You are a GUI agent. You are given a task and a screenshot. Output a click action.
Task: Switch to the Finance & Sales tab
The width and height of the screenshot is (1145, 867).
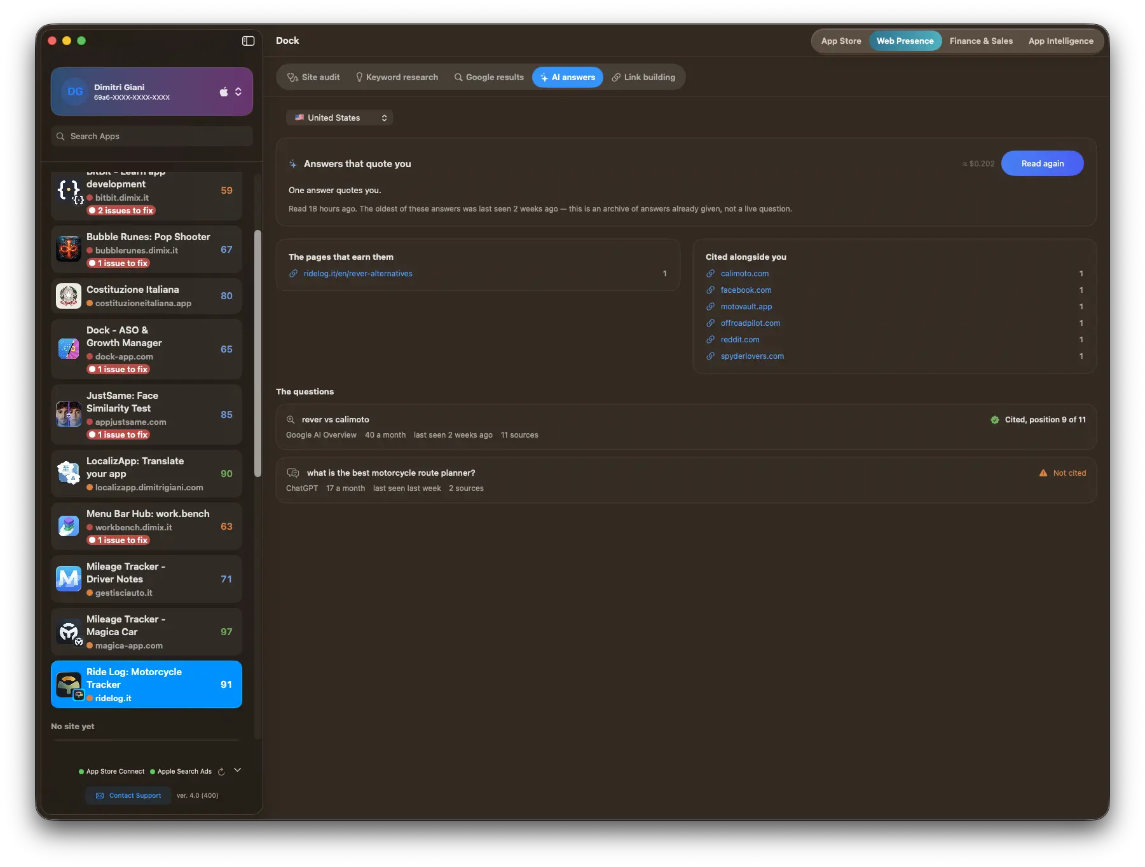click(981, 41)
